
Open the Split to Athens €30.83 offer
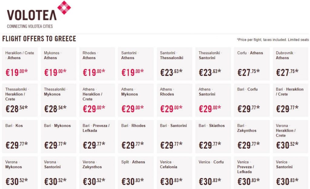(x=136, y=173)
